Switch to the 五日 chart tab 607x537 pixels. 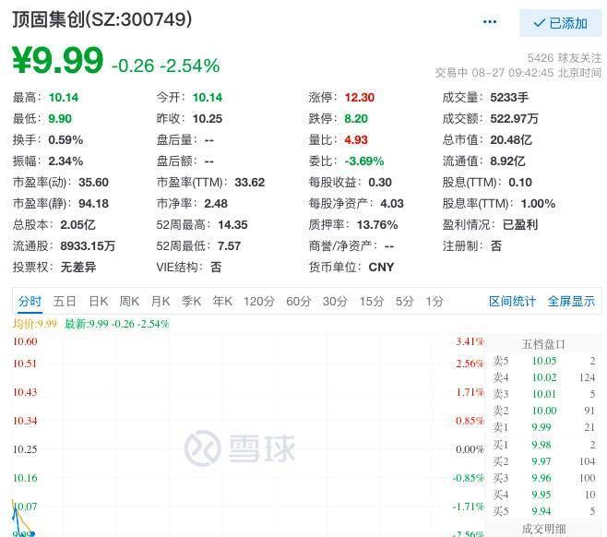pos(65,301)
